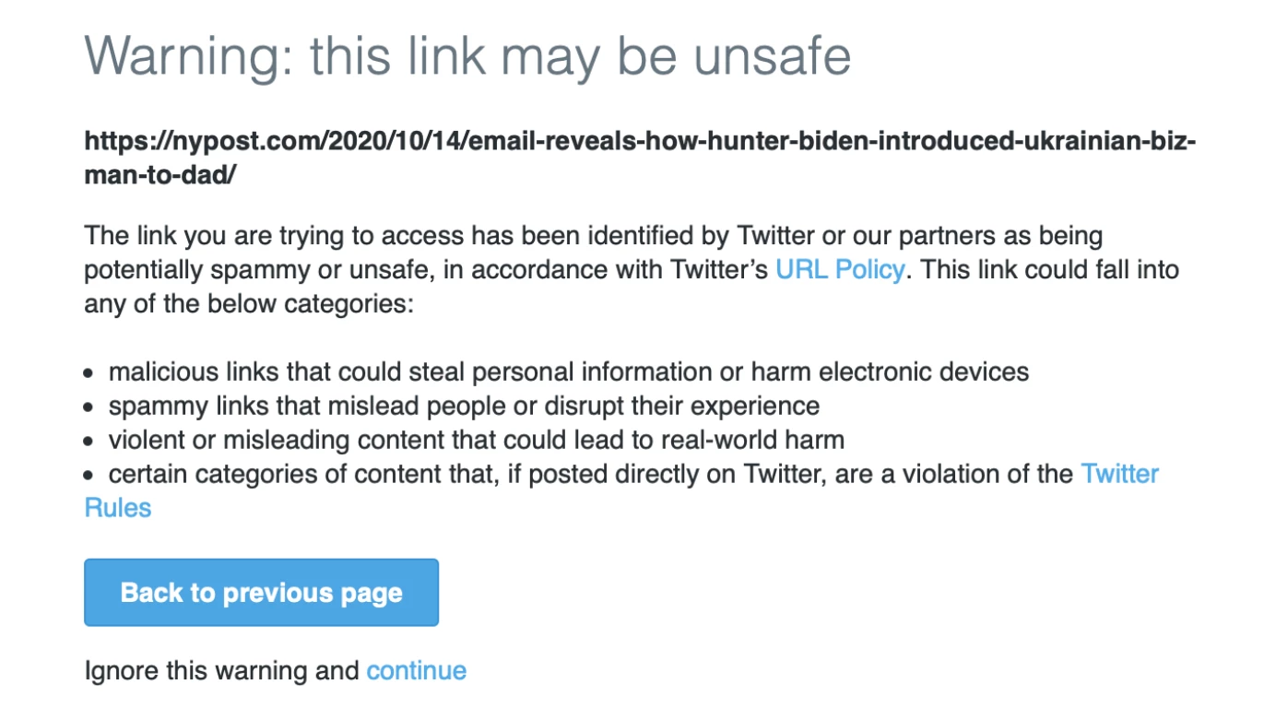Click the URL Policy link
Screen dimensions: 1276x719
click(839, 269)
